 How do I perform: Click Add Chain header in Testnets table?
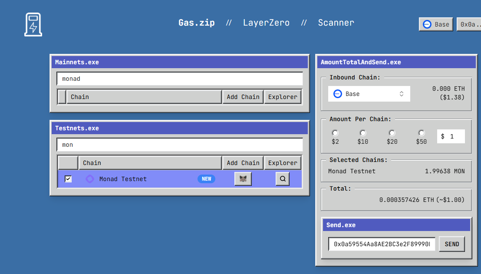coord(243,163)
